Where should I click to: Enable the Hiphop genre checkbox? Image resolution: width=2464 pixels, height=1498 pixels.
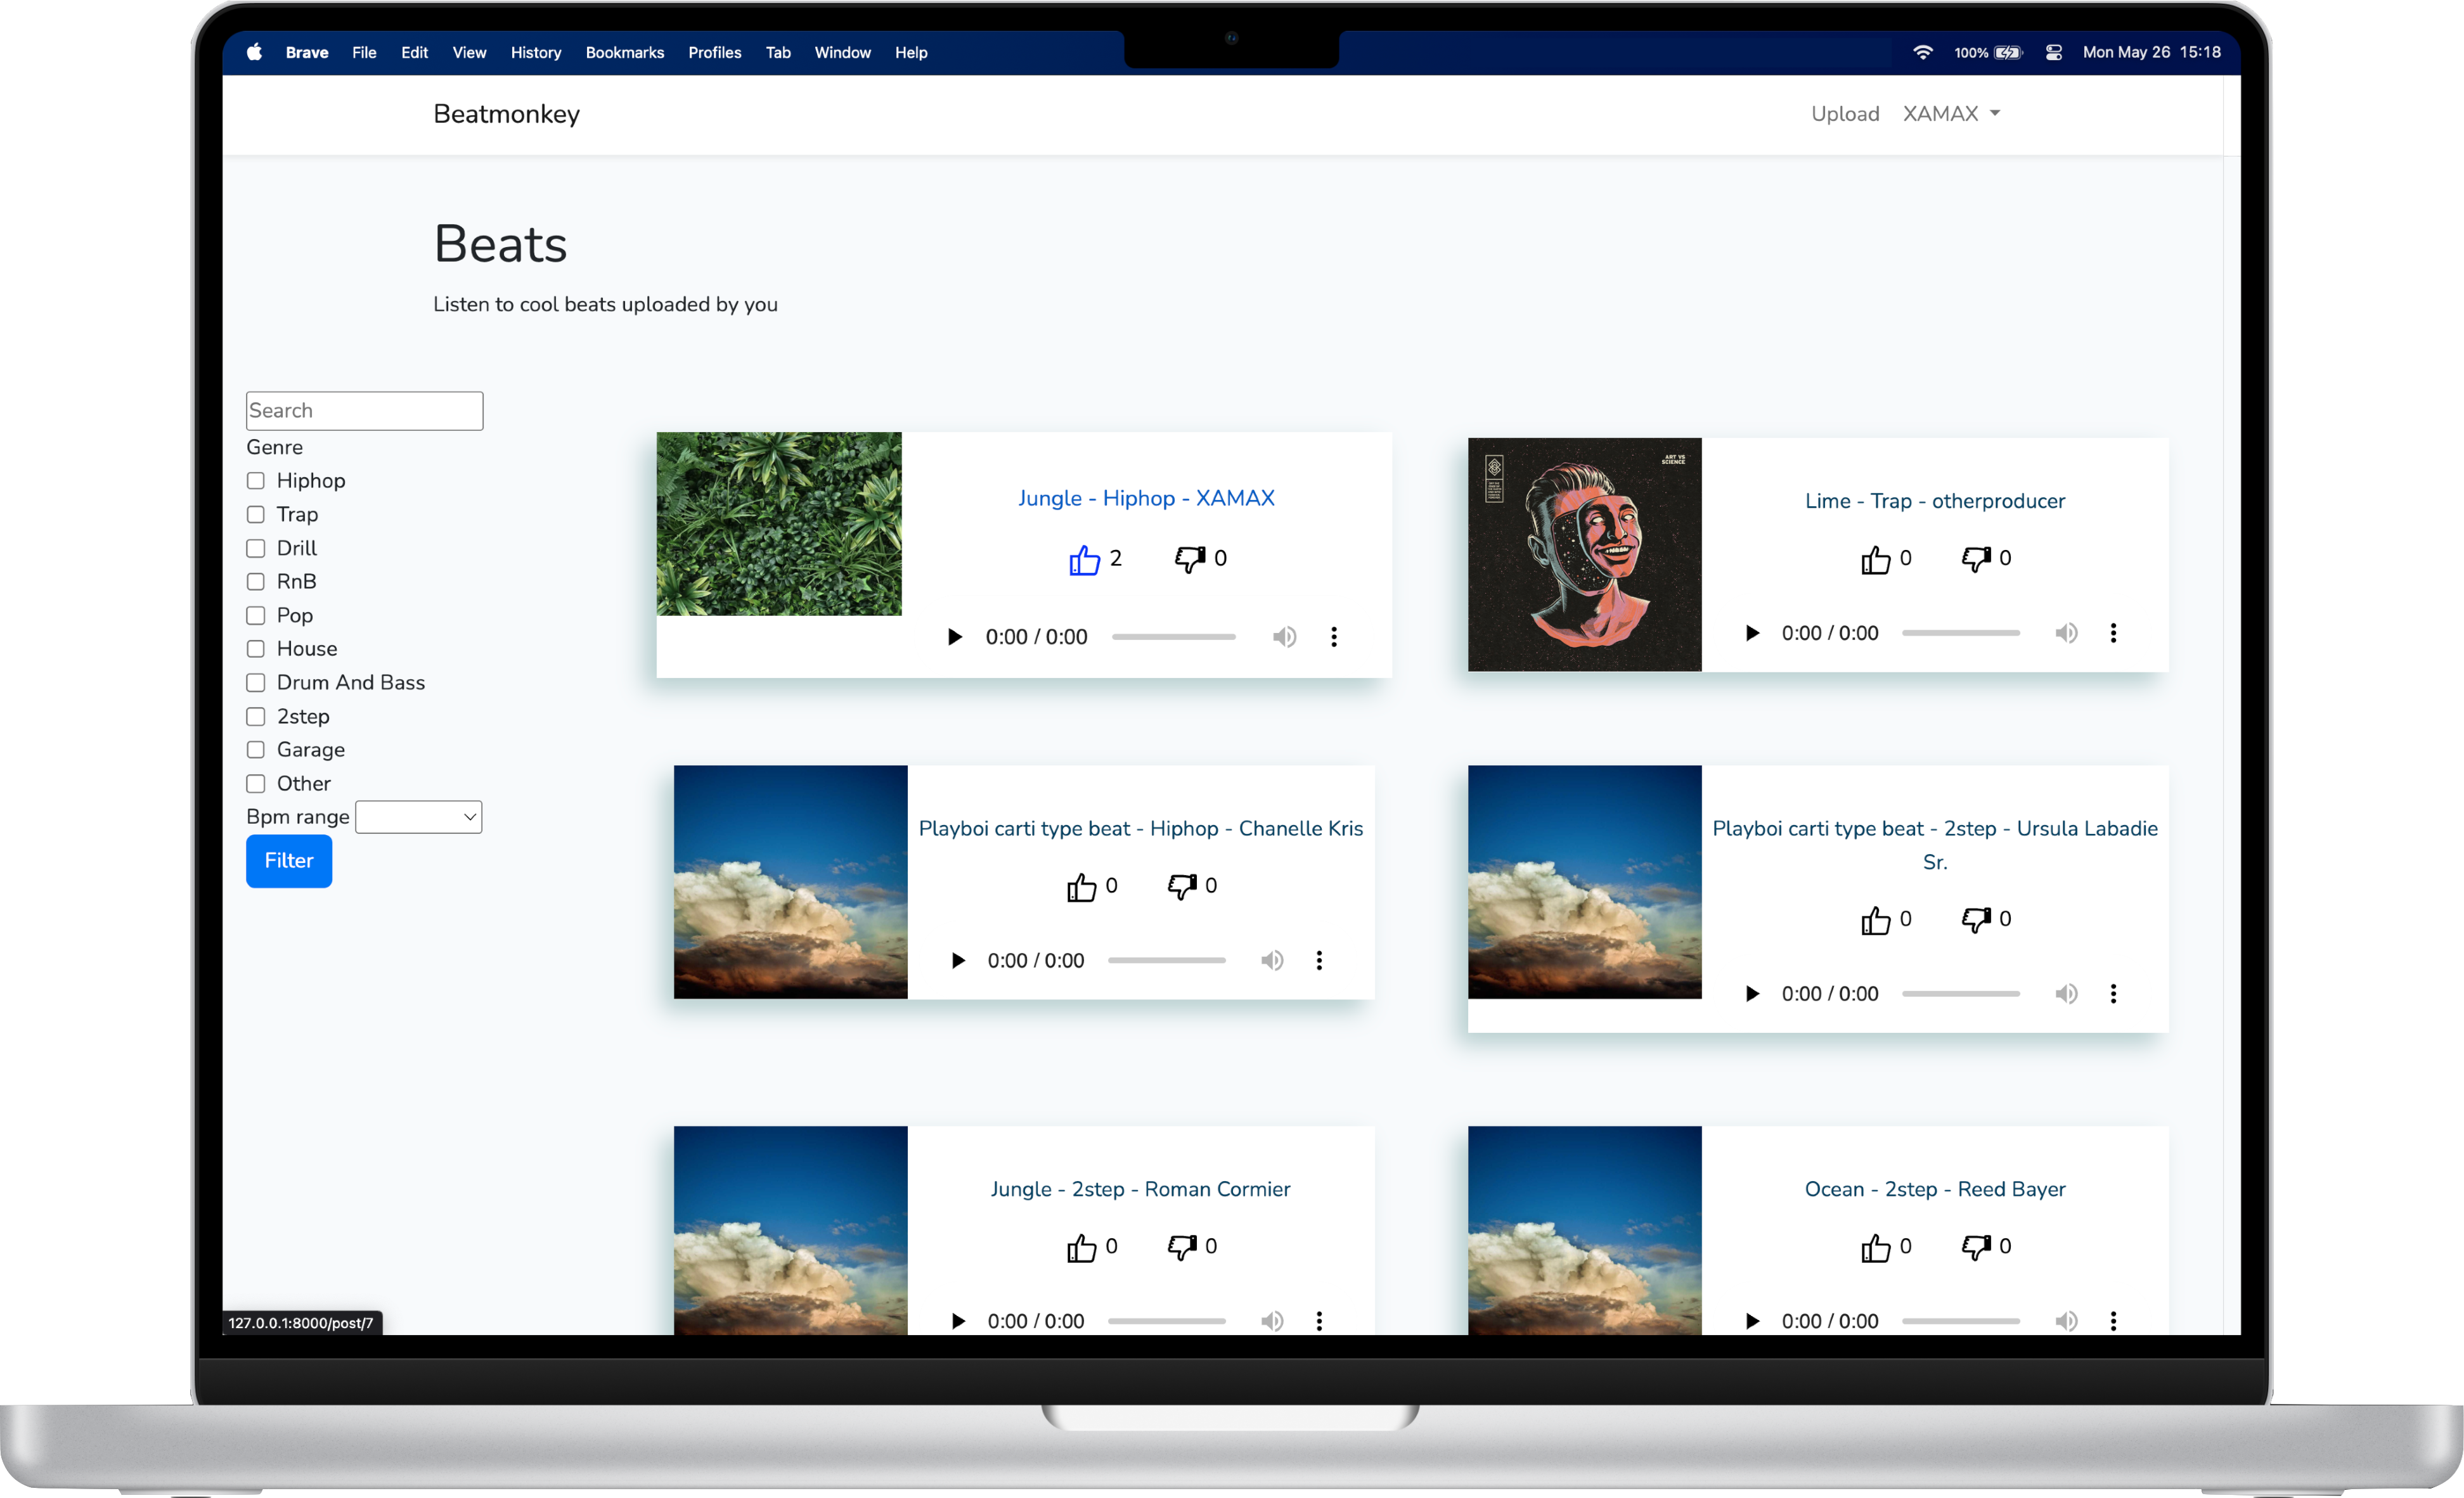(256, 481)
